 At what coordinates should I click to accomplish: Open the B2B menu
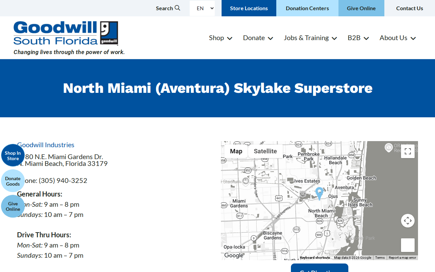[354, 38]
